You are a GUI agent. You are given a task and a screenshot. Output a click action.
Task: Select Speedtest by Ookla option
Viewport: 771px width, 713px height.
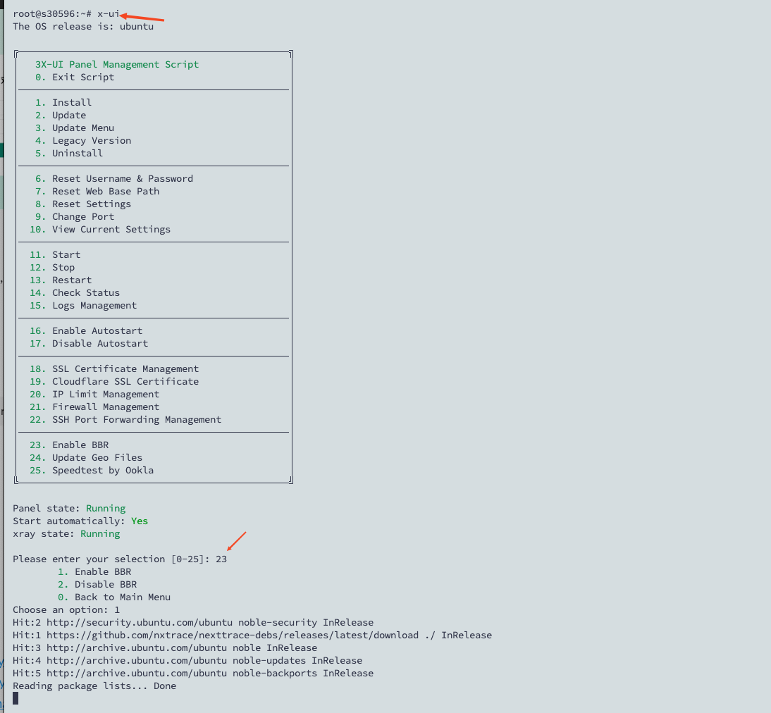[102, 470]
